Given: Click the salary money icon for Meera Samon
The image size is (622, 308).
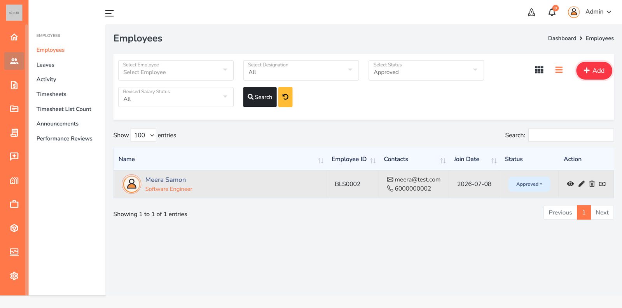Looking at the screenshot, I should pos(602,184).
